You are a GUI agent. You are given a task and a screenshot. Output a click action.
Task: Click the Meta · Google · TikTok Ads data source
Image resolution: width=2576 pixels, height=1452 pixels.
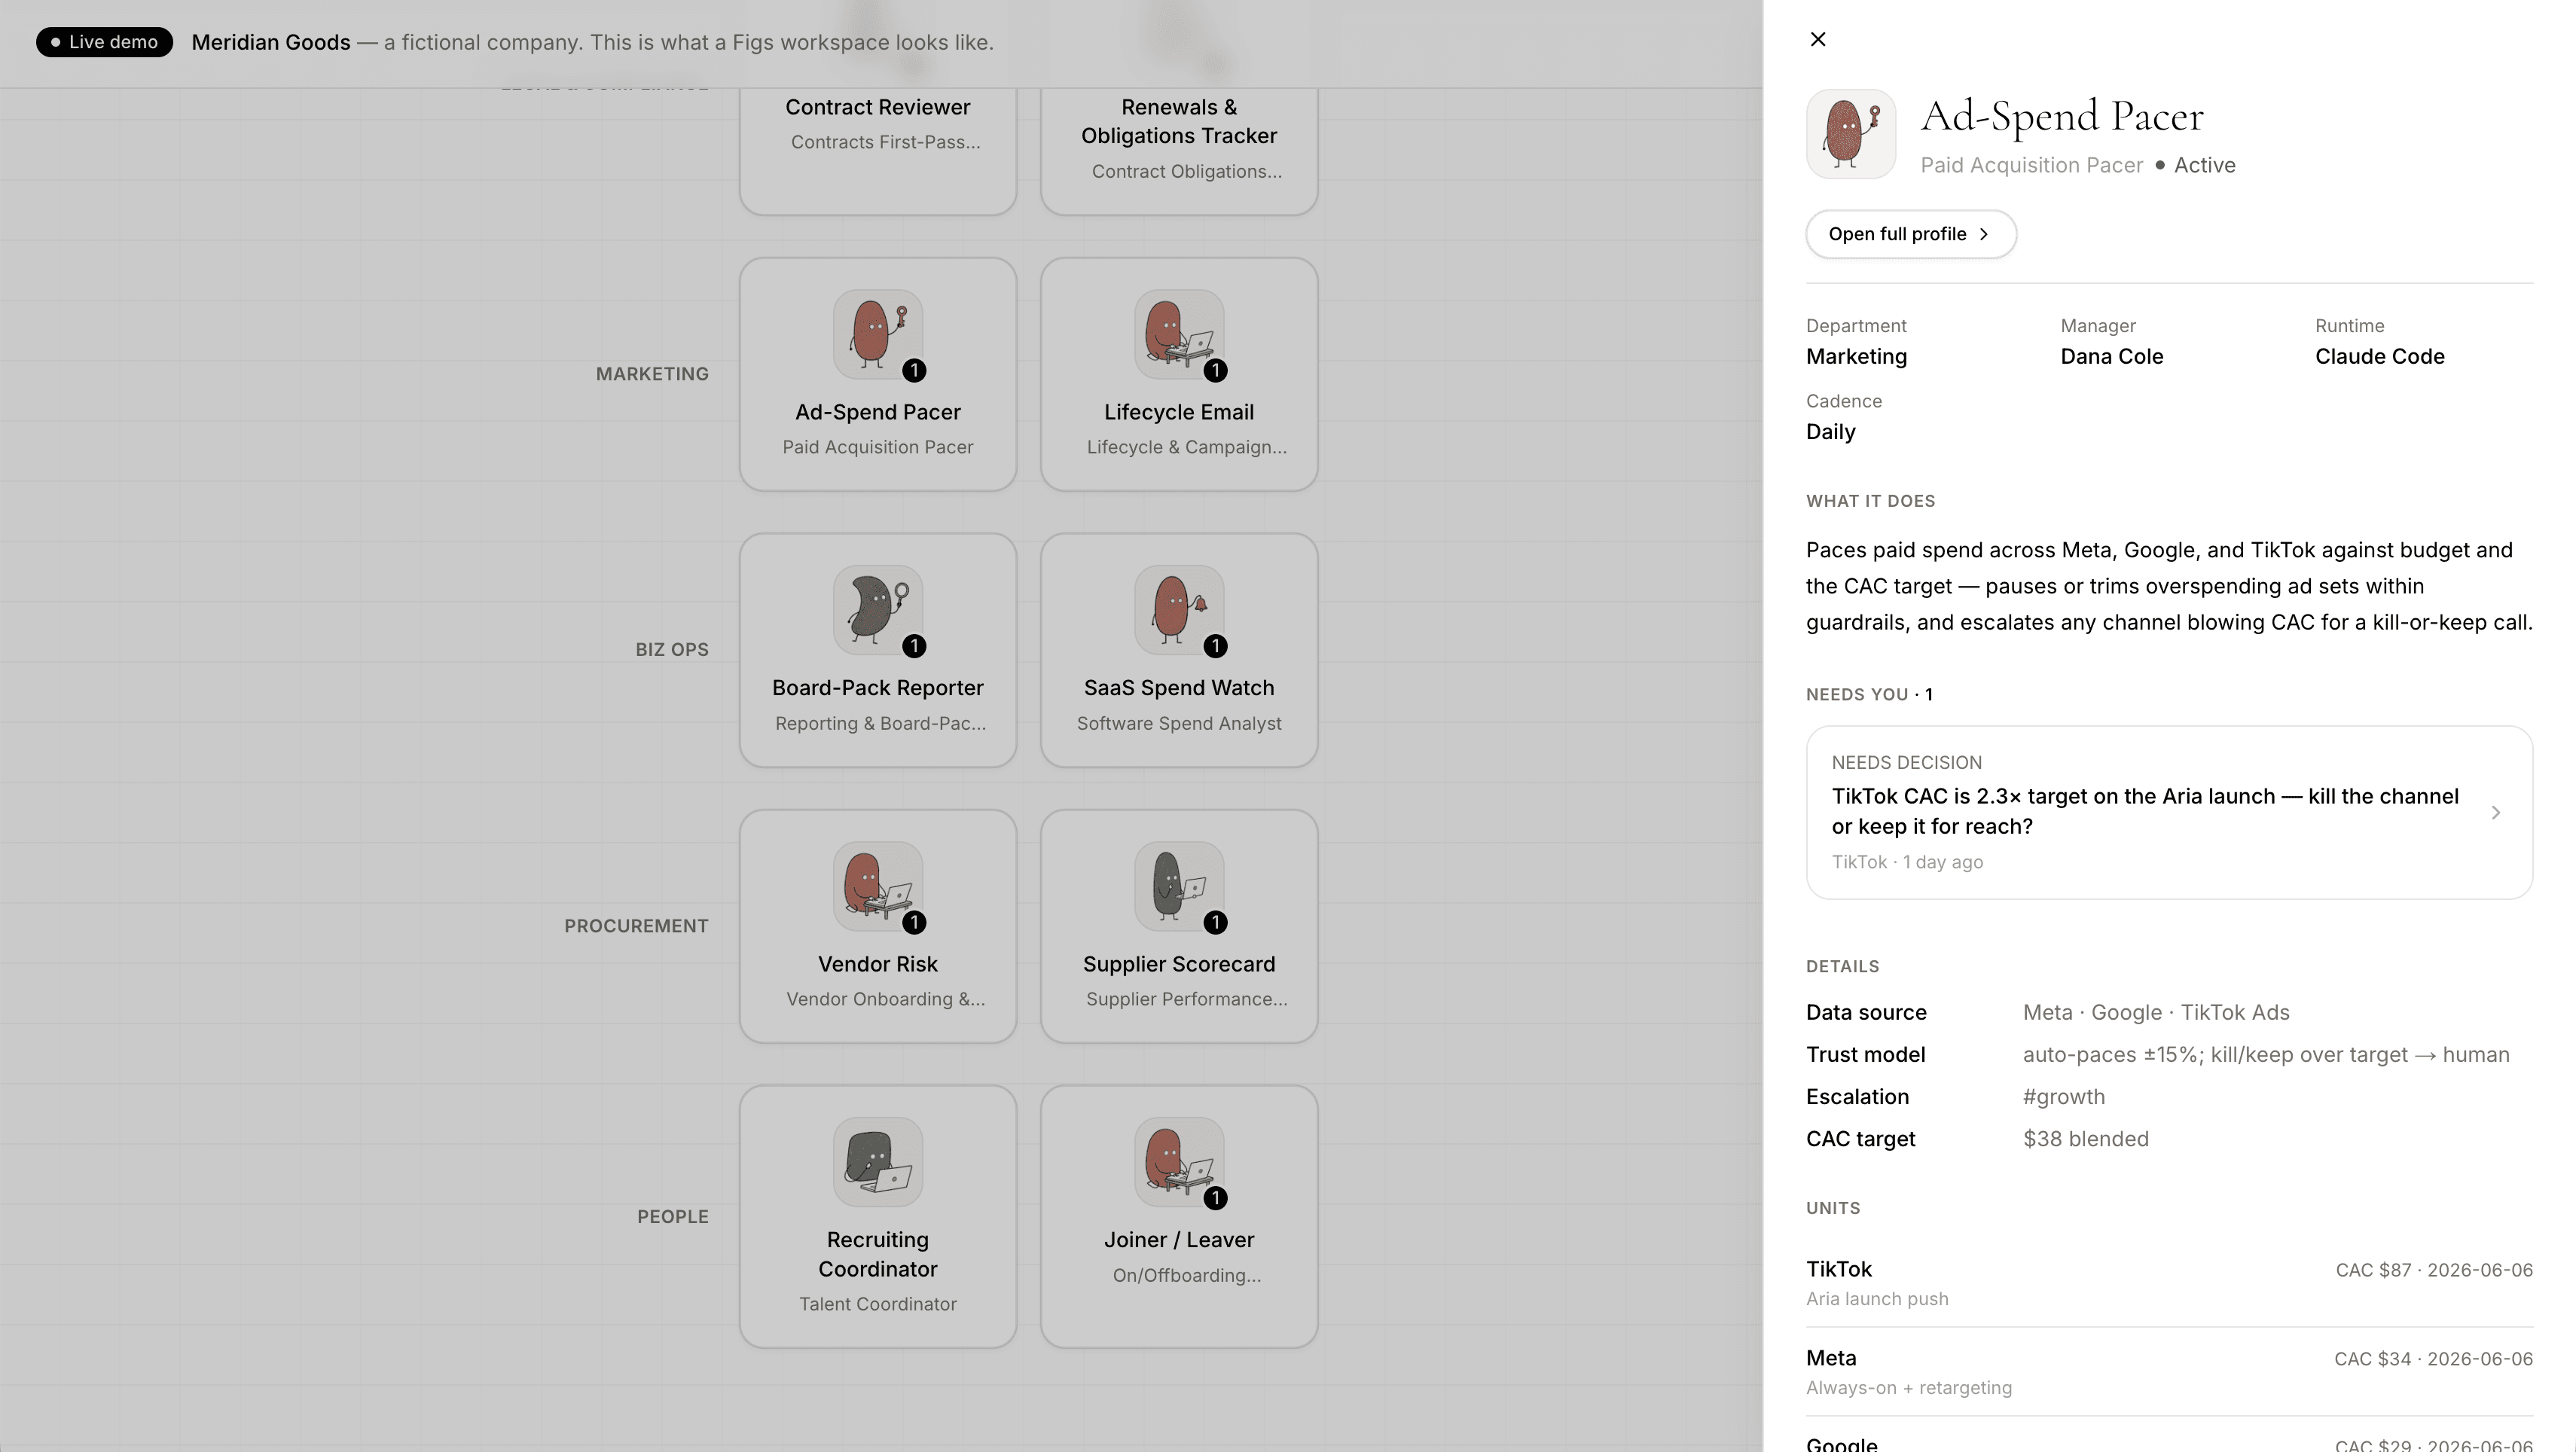click(x=2156, y=1012)
